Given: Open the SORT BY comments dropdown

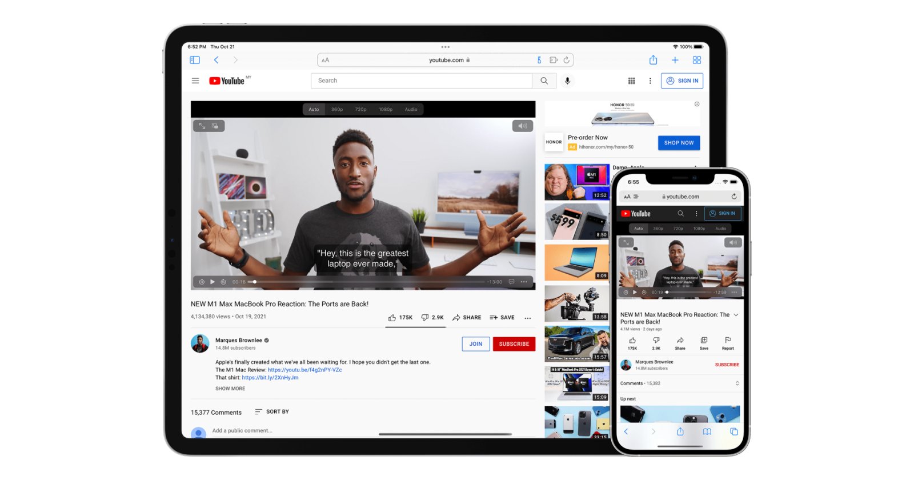Looking at the screenshot, I should [x=272, y=411].
